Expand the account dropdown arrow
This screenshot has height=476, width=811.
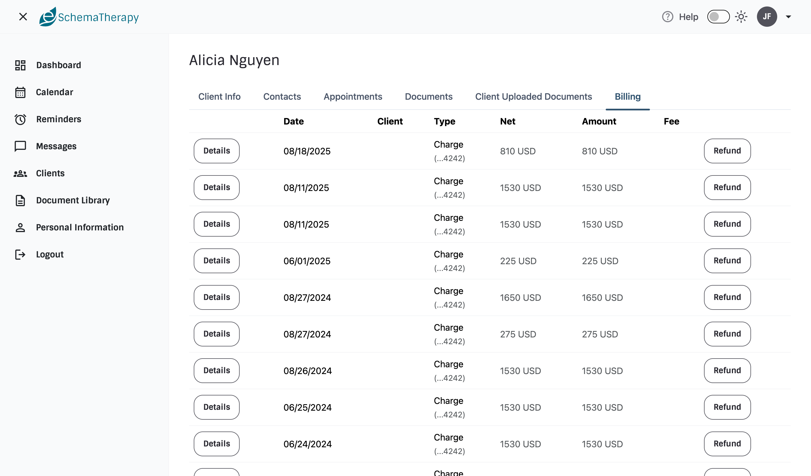point(788,17)
